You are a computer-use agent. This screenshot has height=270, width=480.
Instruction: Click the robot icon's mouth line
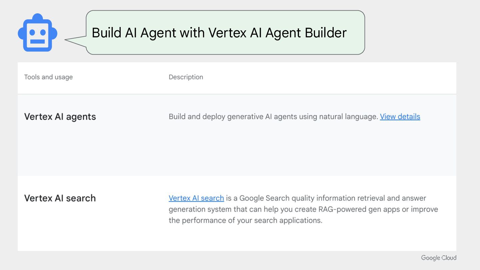point(38,42)
